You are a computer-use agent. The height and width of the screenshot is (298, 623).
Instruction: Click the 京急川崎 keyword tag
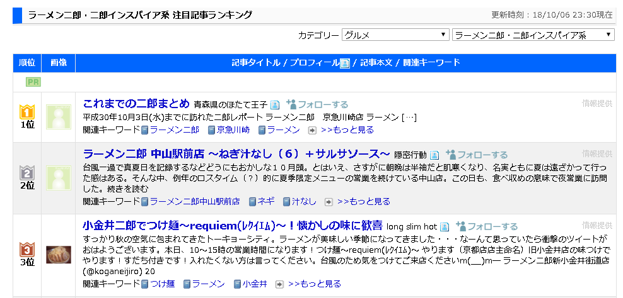233,130
